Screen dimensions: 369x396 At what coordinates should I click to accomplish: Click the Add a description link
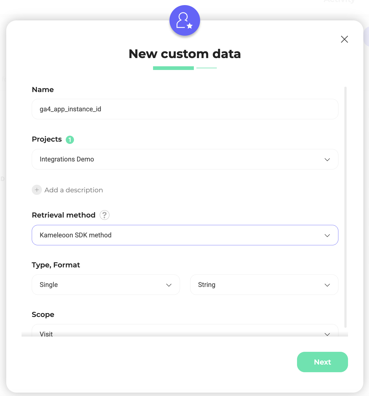pyautogui.click(x=74, y=190)
